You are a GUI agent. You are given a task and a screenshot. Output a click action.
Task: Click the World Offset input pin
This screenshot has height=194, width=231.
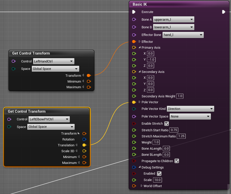(x=134, y=186)
